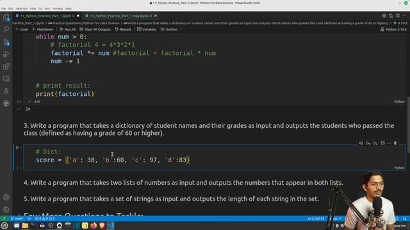Split the selected cell
This screenshot has width=410, height=230.
pos(383,143)
